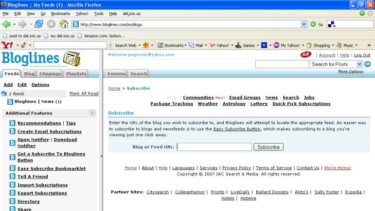Collapse the left pane via the divider arrow
375x211 pixels.
tap(101, 156)
